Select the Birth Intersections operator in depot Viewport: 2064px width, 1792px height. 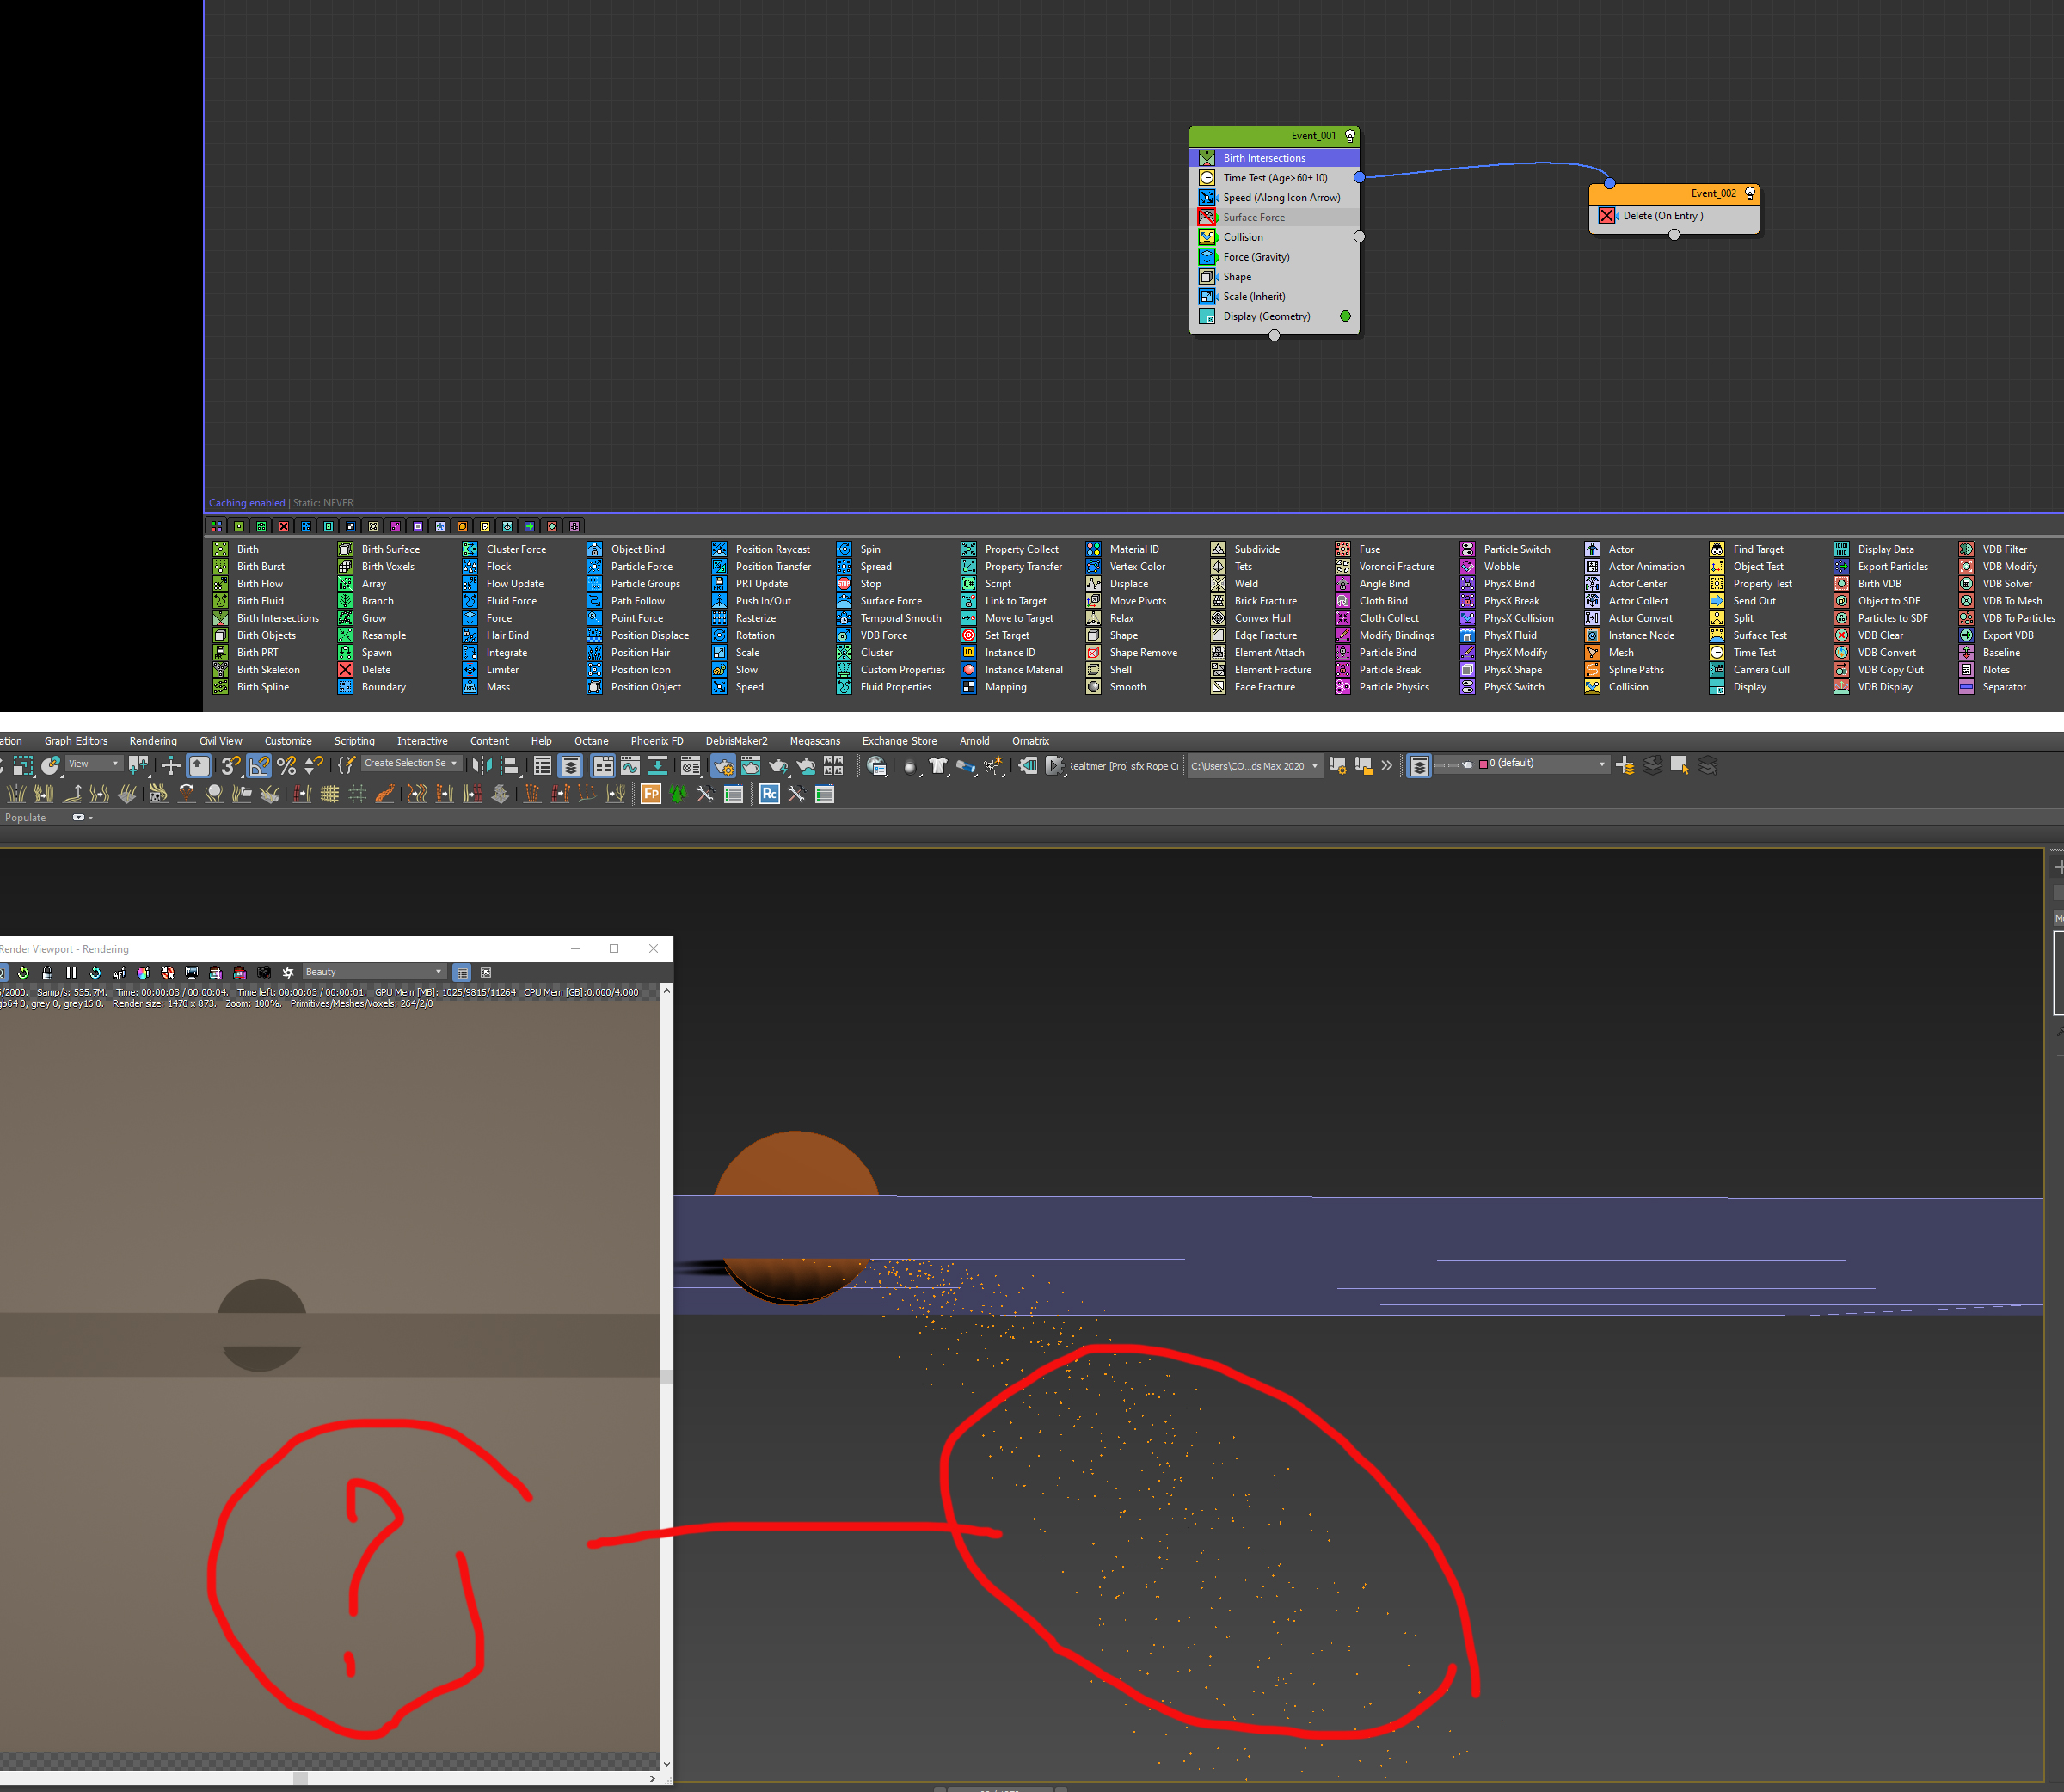coord(277,618)
